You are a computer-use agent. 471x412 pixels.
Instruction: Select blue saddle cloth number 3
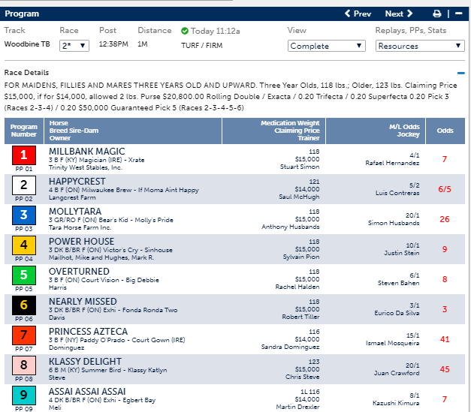pos(24,215)
